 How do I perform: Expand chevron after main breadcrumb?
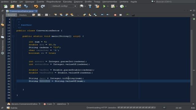pos(54,104)
